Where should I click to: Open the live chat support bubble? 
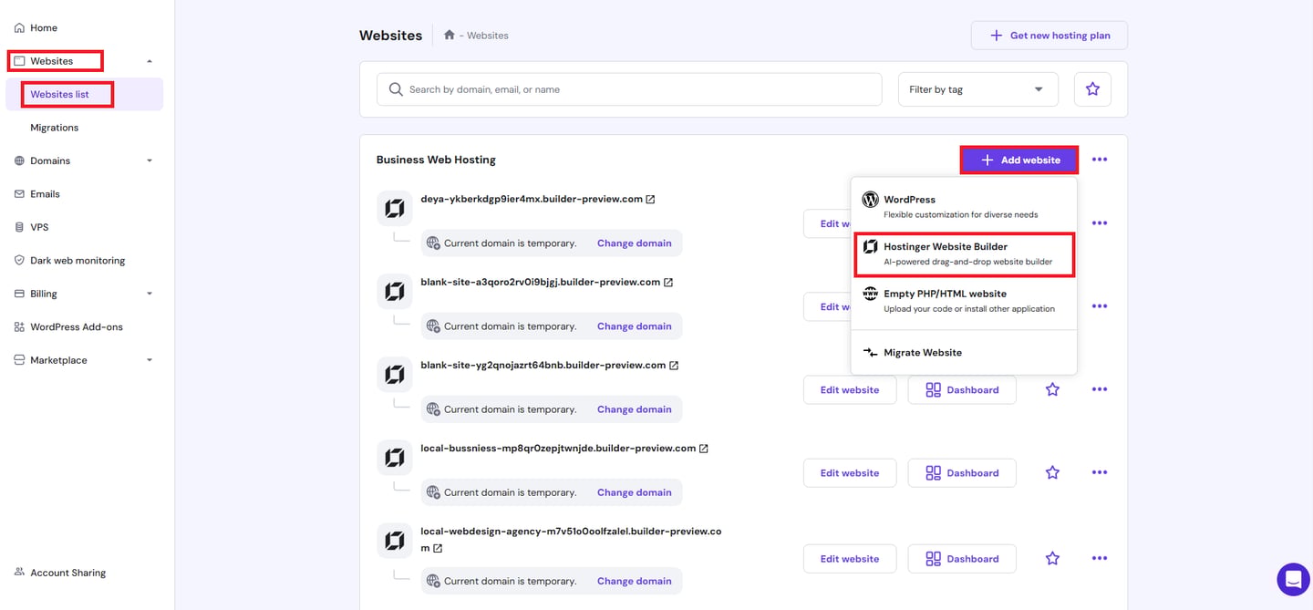pos(1293,579)
